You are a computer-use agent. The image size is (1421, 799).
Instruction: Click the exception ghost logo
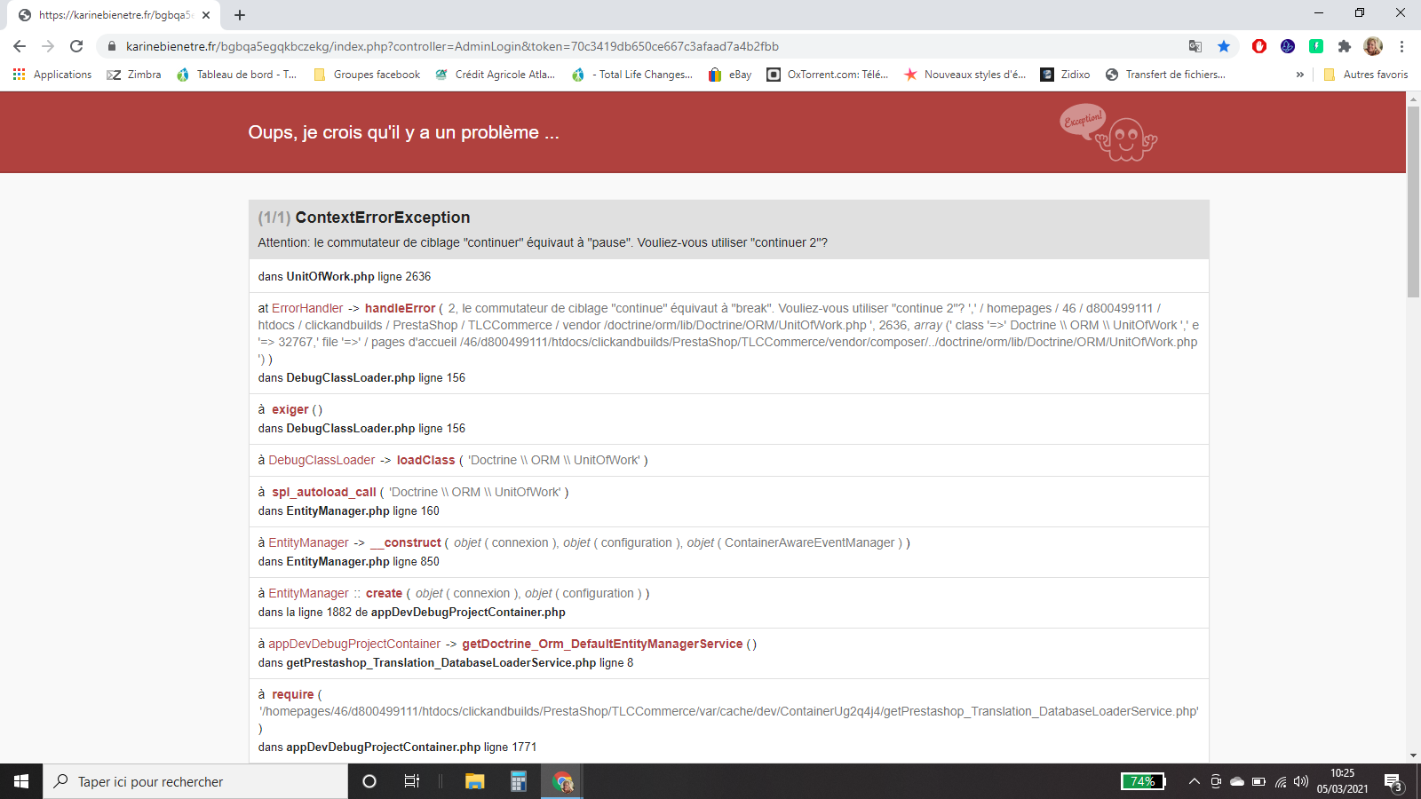[x=1108, y=133]
